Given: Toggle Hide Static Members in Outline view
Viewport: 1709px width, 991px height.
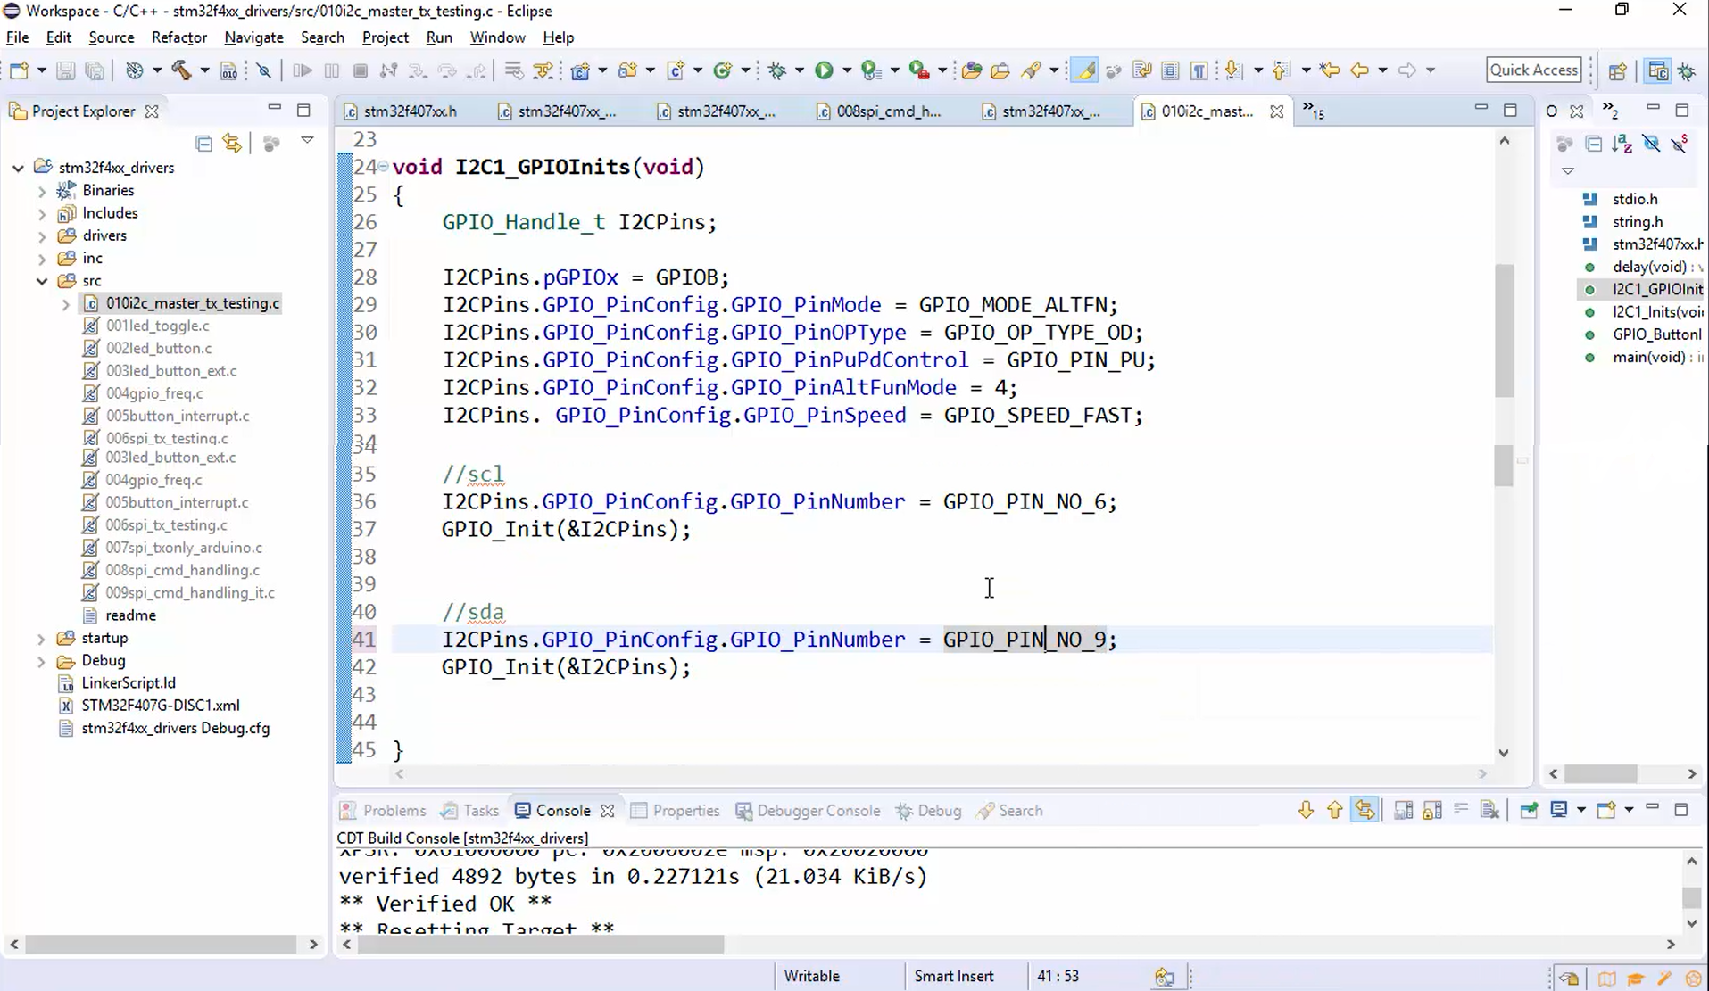Looking at the screenshot, I should (1680, 144).
